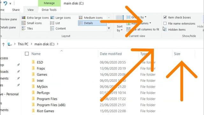This screenshot has height=115, width=204.
Task: Sort by the Name column header
Action: [x=36, y=54]
